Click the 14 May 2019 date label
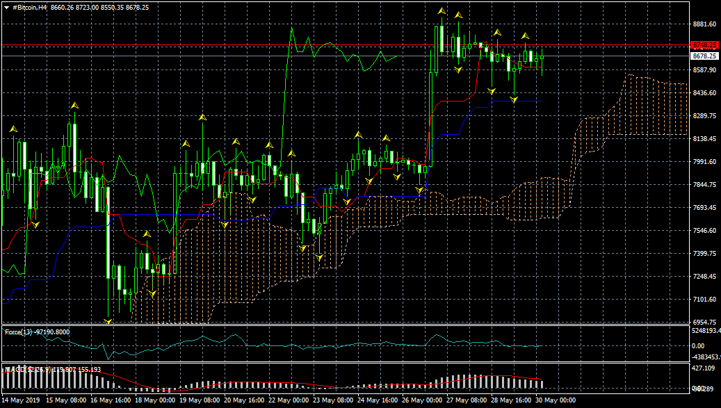Viewport: 721px width, 408px height. pos(21,400)
